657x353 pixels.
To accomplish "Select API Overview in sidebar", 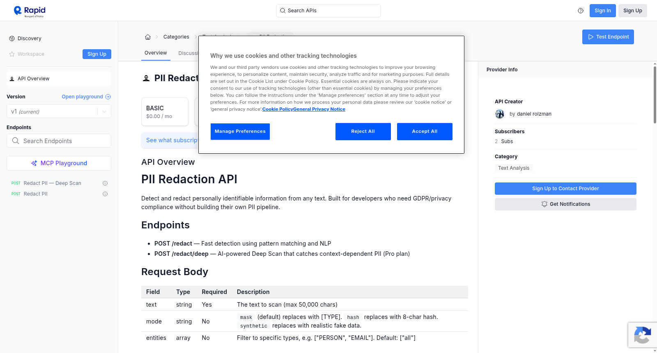I will pos(59,79).
